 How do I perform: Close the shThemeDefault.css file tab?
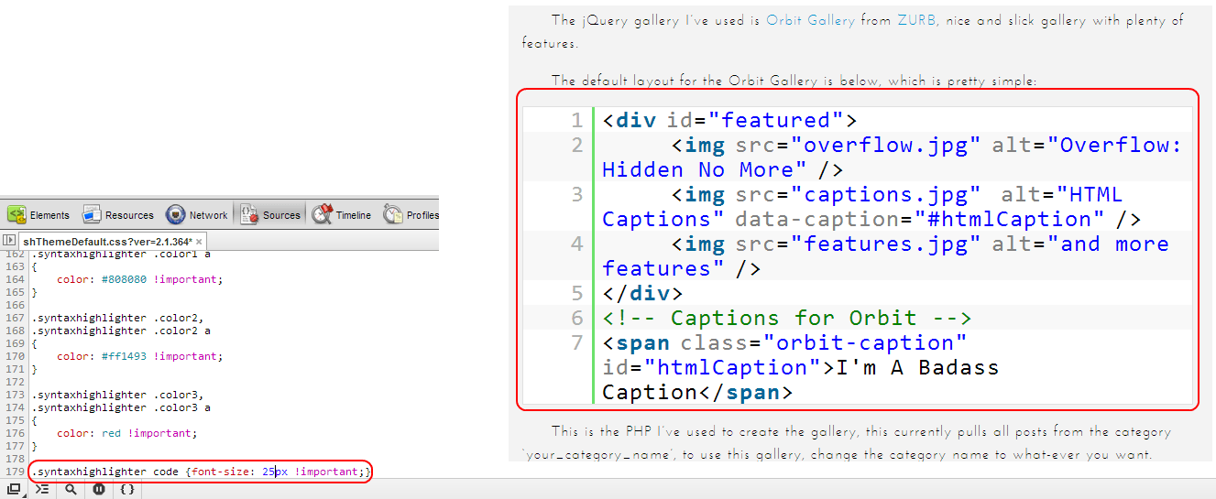[199, 241]
